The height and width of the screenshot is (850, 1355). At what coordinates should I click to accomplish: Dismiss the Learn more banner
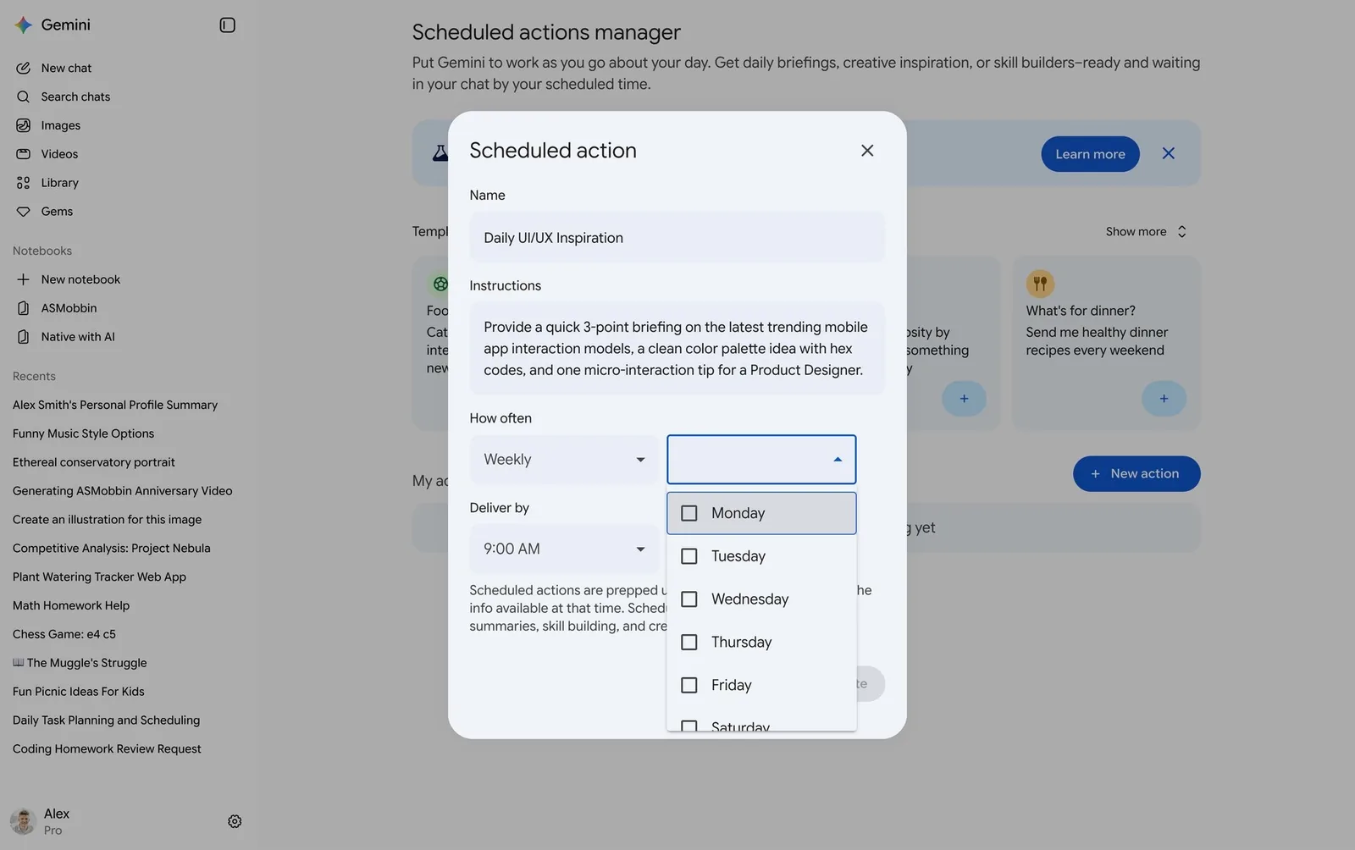1169,153
